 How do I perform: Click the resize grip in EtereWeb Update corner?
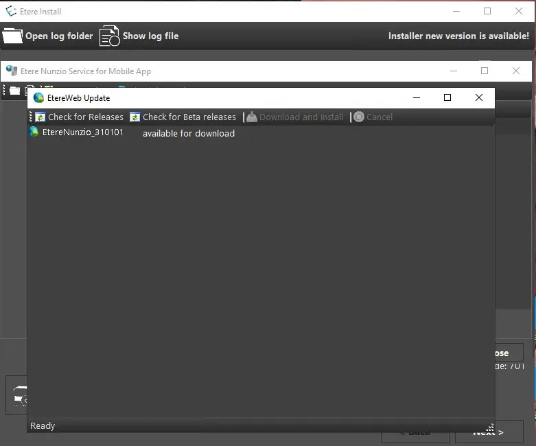tap(491, 427)
